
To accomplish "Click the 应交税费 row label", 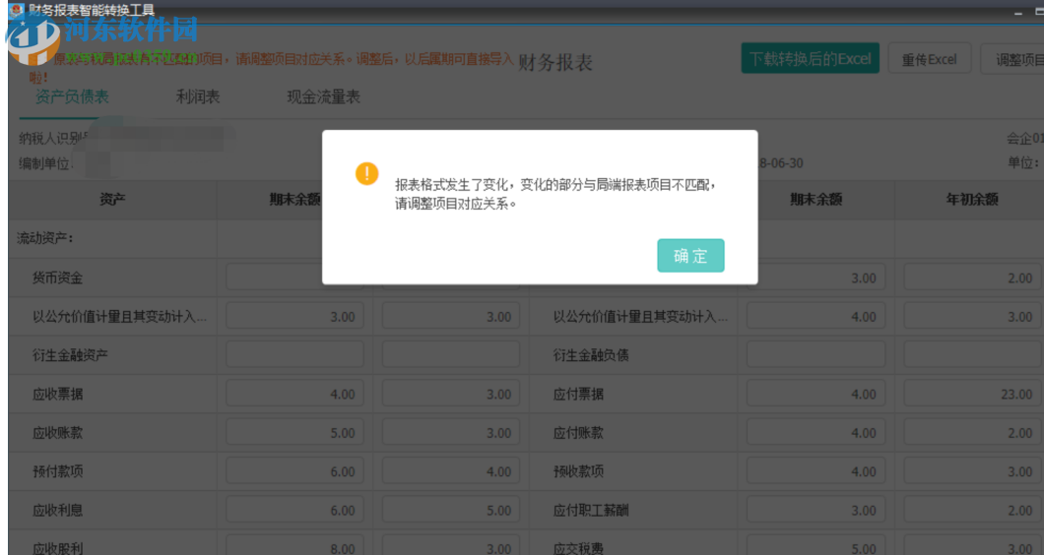I will [x=578, y=548].
